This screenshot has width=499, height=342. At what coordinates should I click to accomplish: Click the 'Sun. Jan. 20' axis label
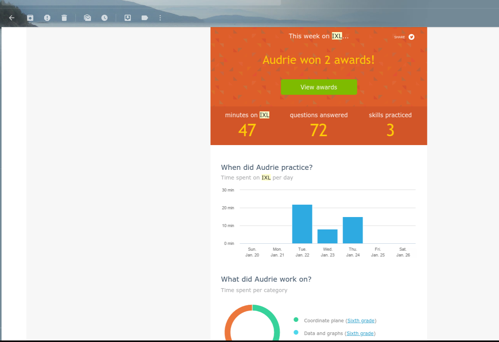[x=252, y=252]
